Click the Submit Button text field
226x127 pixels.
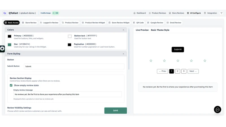coord(74,66)
